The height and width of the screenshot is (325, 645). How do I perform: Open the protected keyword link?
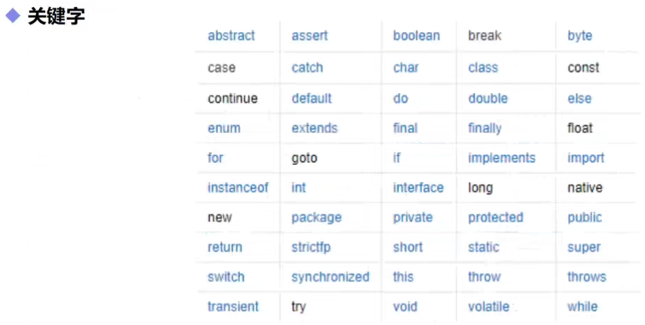point(496,218)
